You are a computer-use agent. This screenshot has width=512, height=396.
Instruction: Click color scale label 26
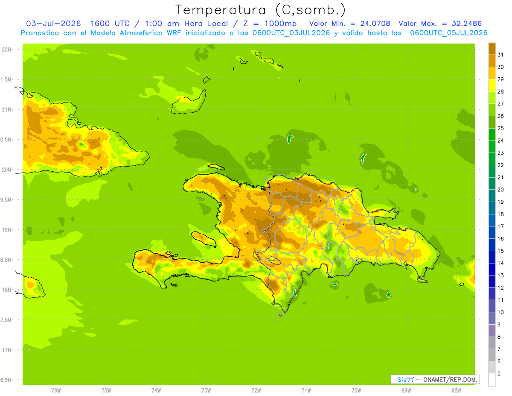click(501, 116)
